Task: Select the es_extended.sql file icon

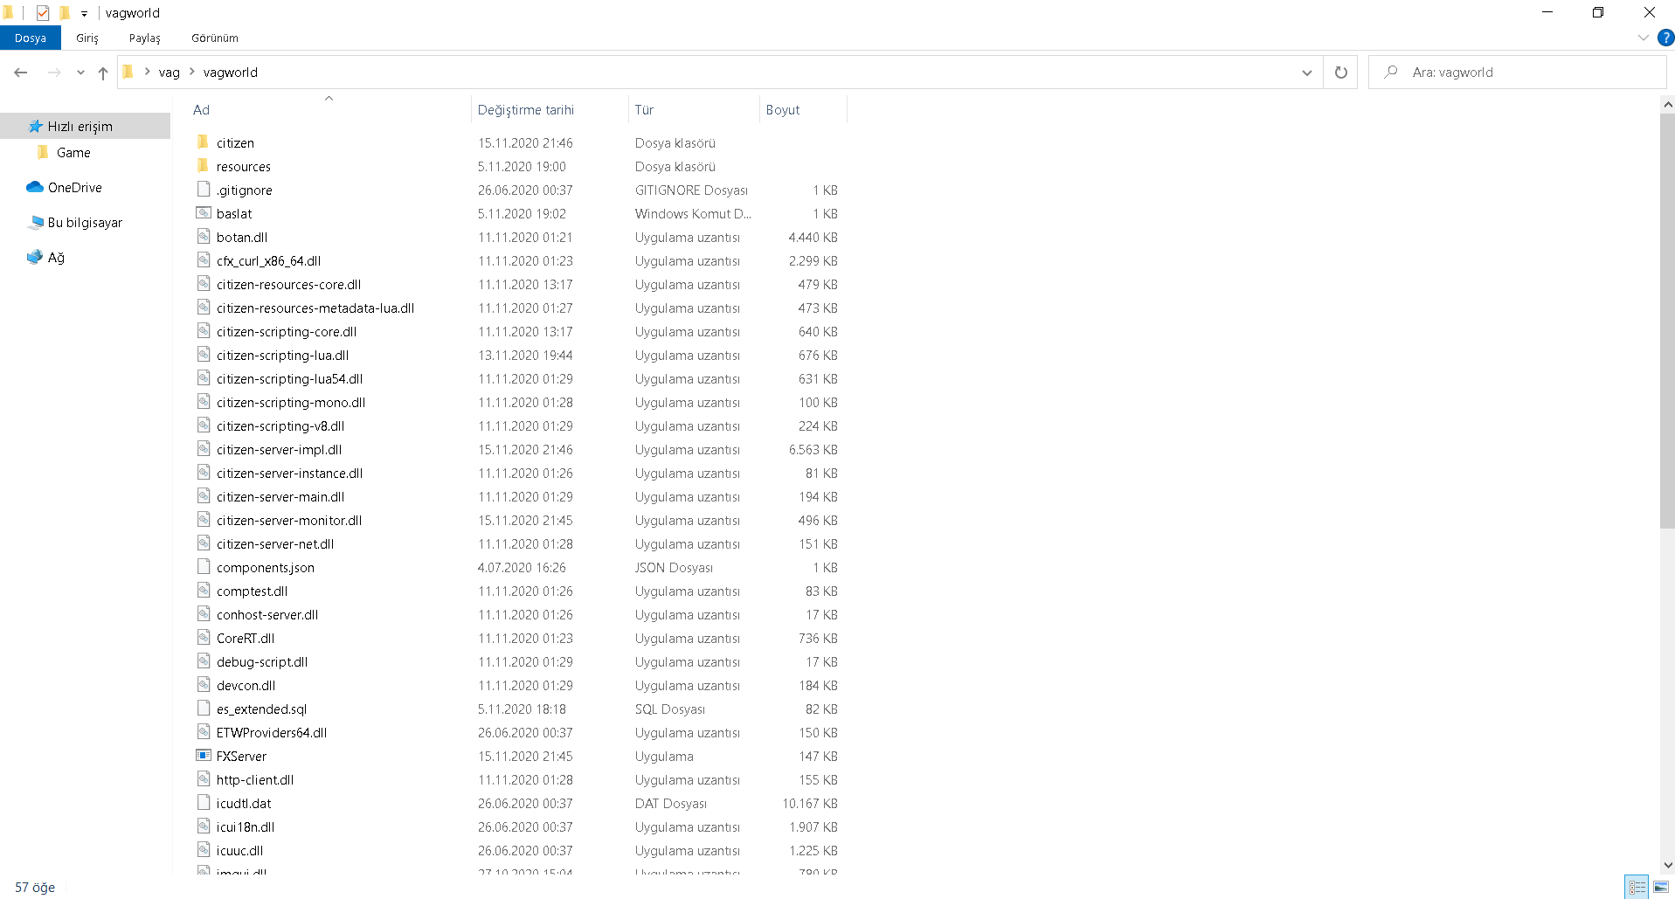Action: [203, 709]
